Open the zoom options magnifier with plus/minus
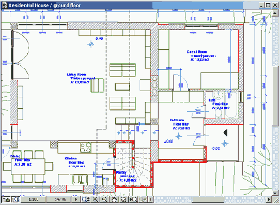 (86, 199)
